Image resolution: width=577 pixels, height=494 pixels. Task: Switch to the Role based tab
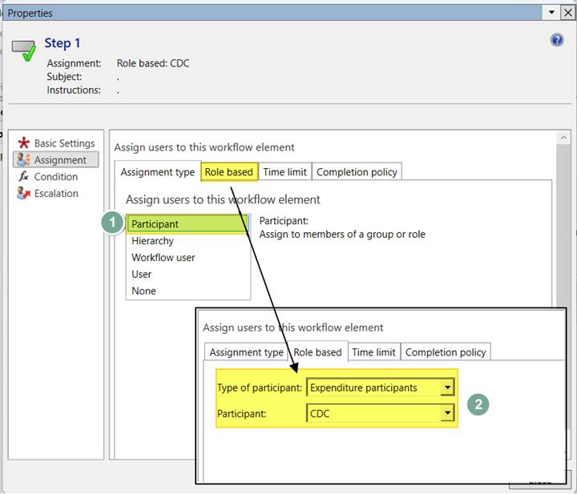pos(228,172)
